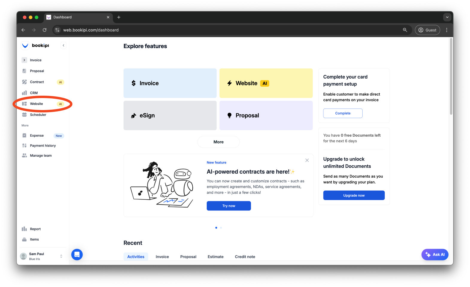470x287 pixels.
Task: Click the 'New feature' label text
Action: 216,163
